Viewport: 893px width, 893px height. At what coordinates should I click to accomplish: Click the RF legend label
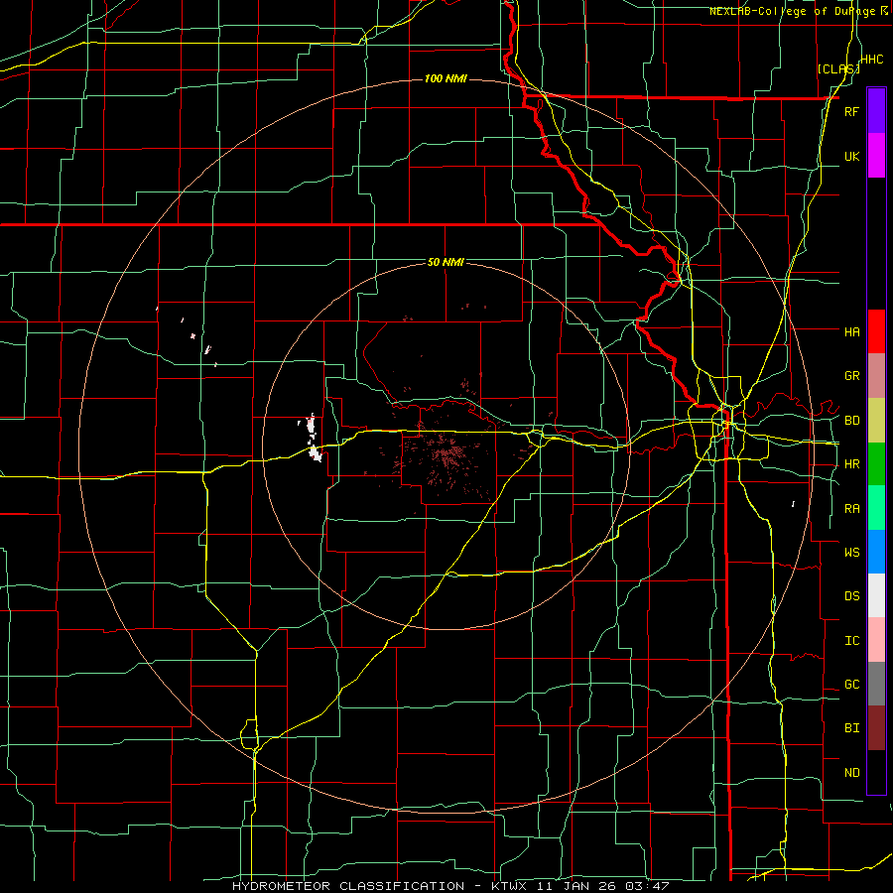coord(851,112)
